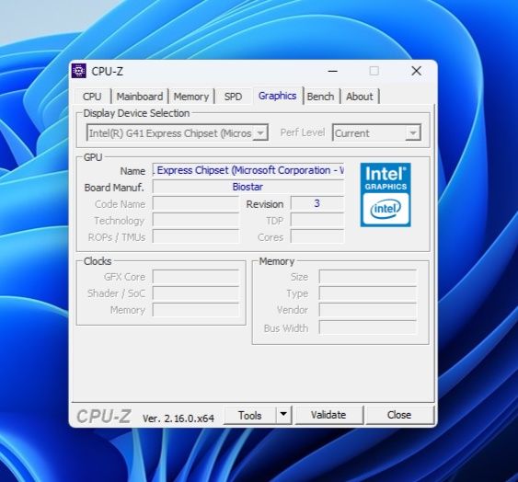Image resolution: width=518 pixels, height=482 pixels.
Task: Click the Memory Size field
Action: tap(367, 277)
